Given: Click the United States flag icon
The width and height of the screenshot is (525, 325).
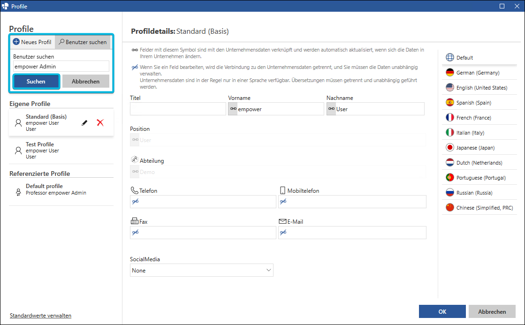Looking at the screenshot, I should (x=450, y=87).
